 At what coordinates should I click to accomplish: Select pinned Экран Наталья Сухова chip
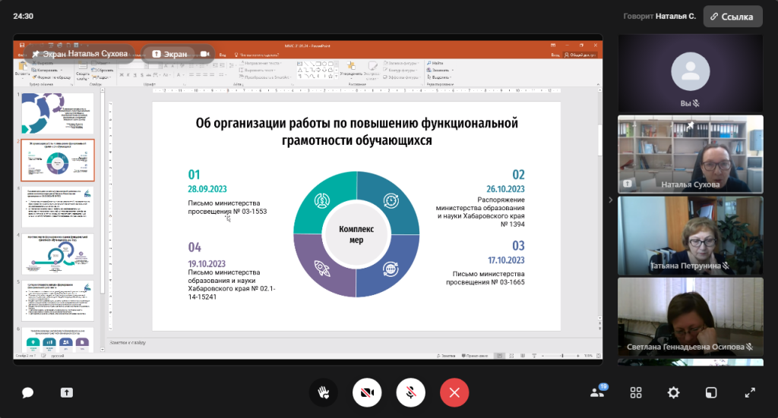pos(79,54)
